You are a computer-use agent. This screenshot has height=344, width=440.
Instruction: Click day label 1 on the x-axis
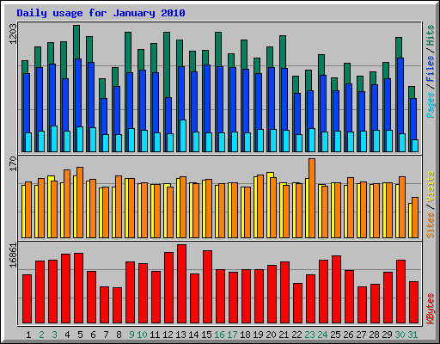[28, 335]
